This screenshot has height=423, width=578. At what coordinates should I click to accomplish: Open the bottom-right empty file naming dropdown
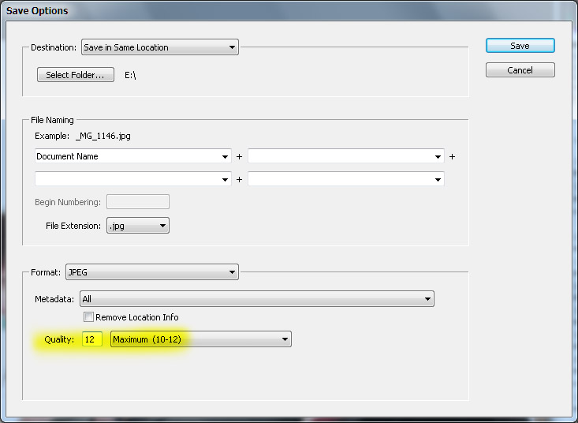tap(345, 179)
